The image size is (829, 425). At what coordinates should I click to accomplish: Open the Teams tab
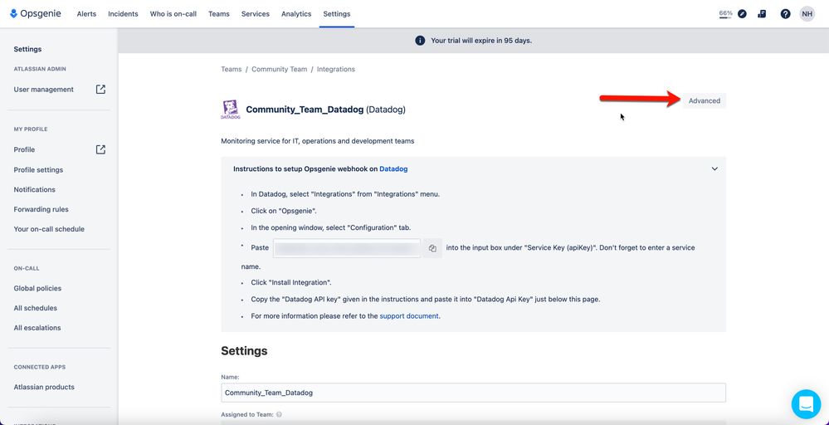pos(219,14)
